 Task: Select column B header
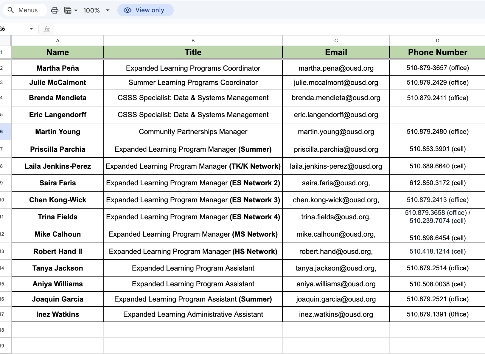193,41
